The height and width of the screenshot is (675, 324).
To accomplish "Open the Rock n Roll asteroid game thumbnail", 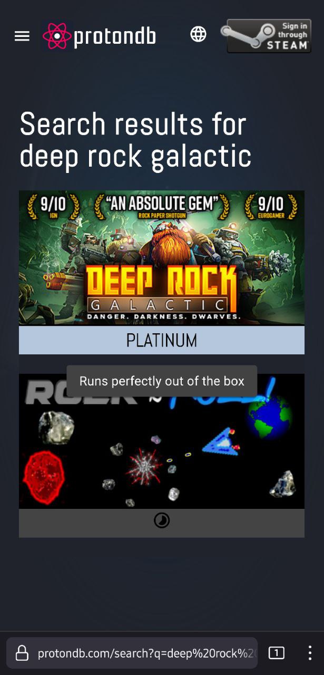I will pyautogui.click(x=162, y=441).
